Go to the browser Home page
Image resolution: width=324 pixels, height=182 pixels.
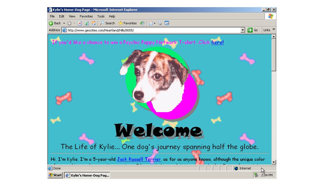pos(93,23)
